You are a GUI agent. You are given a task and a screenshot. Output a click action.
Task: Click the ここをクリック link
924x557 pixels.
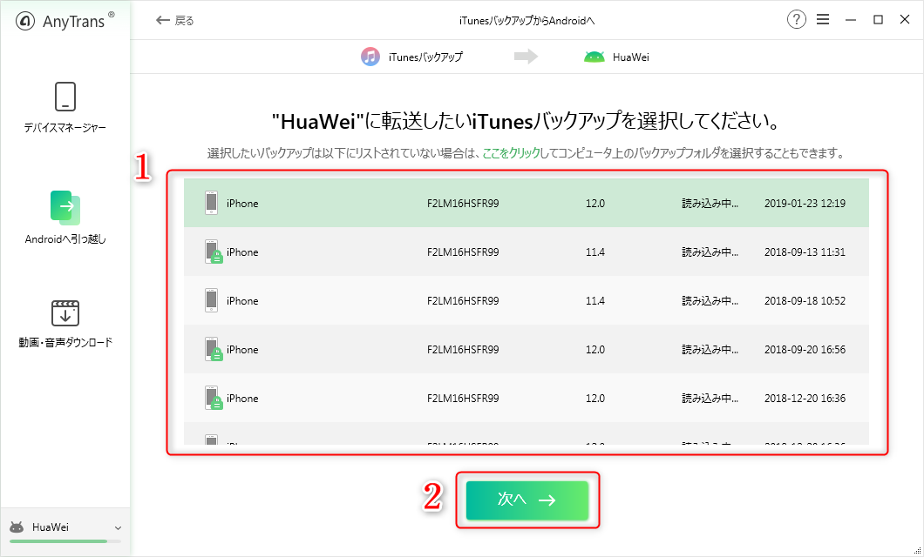coord(512,153)
